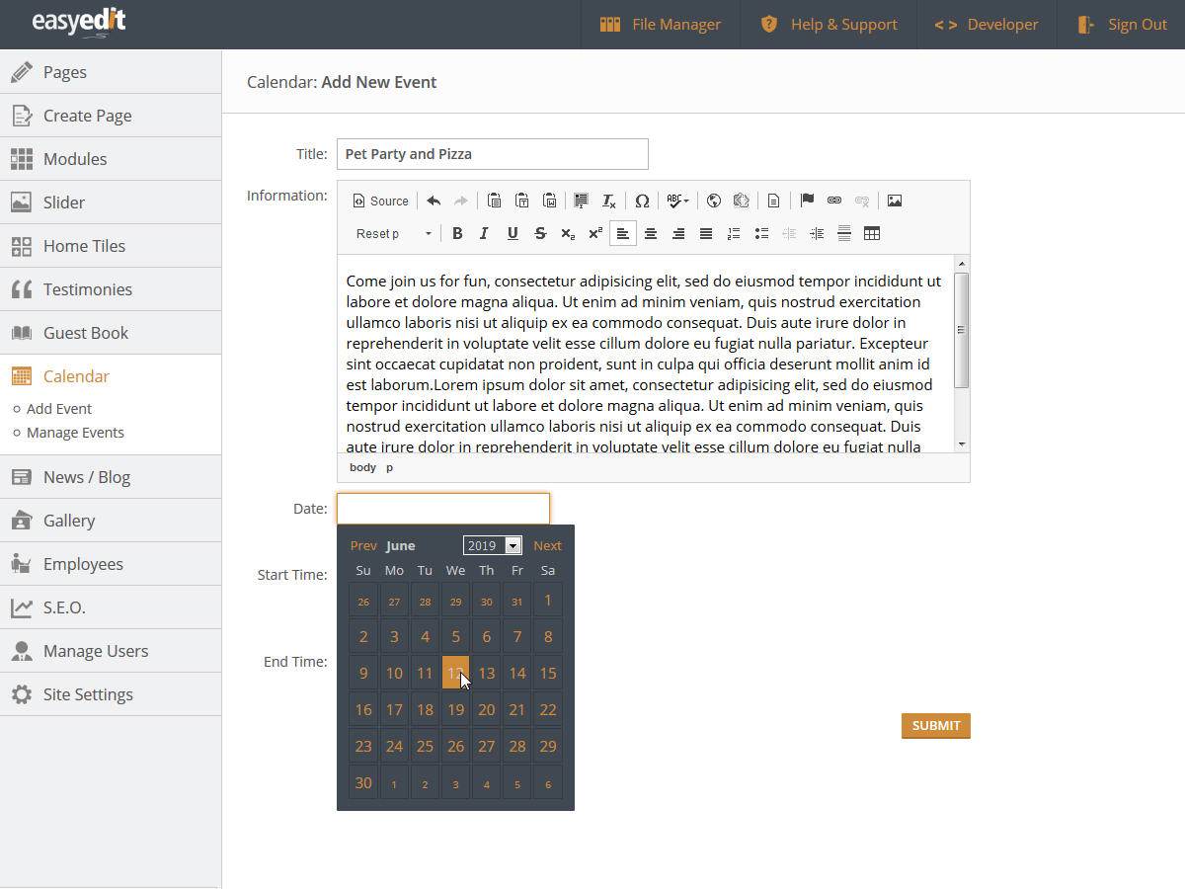
Task: Toggle underline formatting
Action: coord(513,234)
